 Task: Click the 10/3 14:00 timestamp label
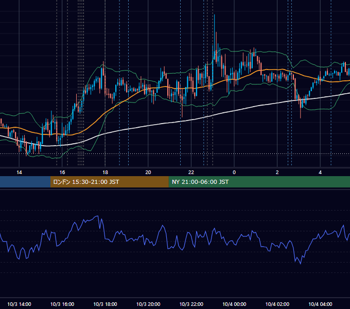pyautogui.click(x=19, y=304)
